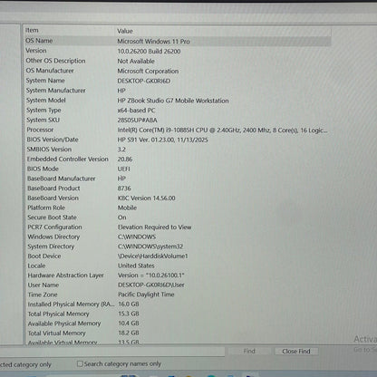The image size is (377, 377).
Task: Click the Find button
Action: (x=249, y=351)
